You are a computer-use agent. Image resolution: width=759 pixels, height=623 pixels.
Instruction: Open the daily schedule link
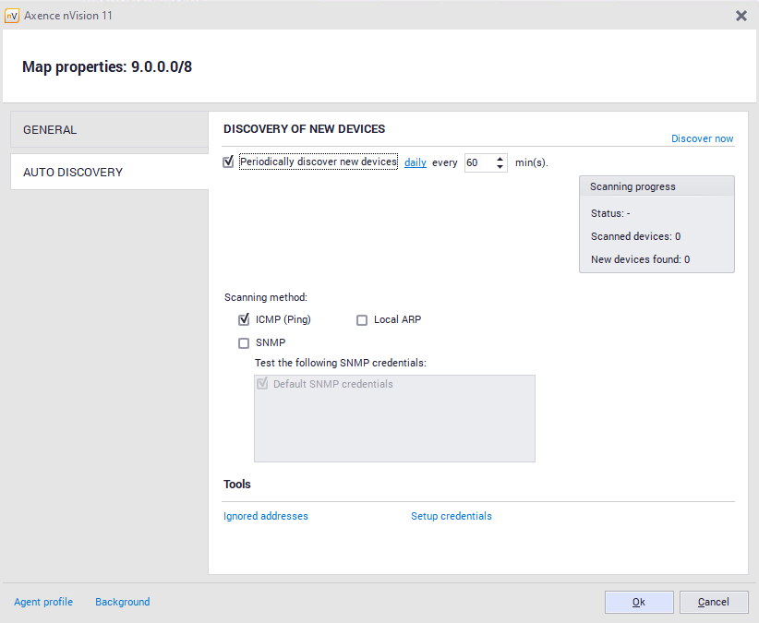tap(416, 162)
